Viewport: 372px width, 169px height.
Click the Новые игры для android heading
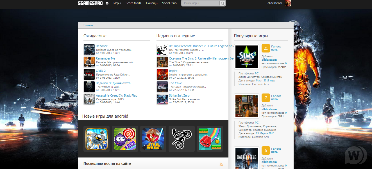[x=105, y=116]
